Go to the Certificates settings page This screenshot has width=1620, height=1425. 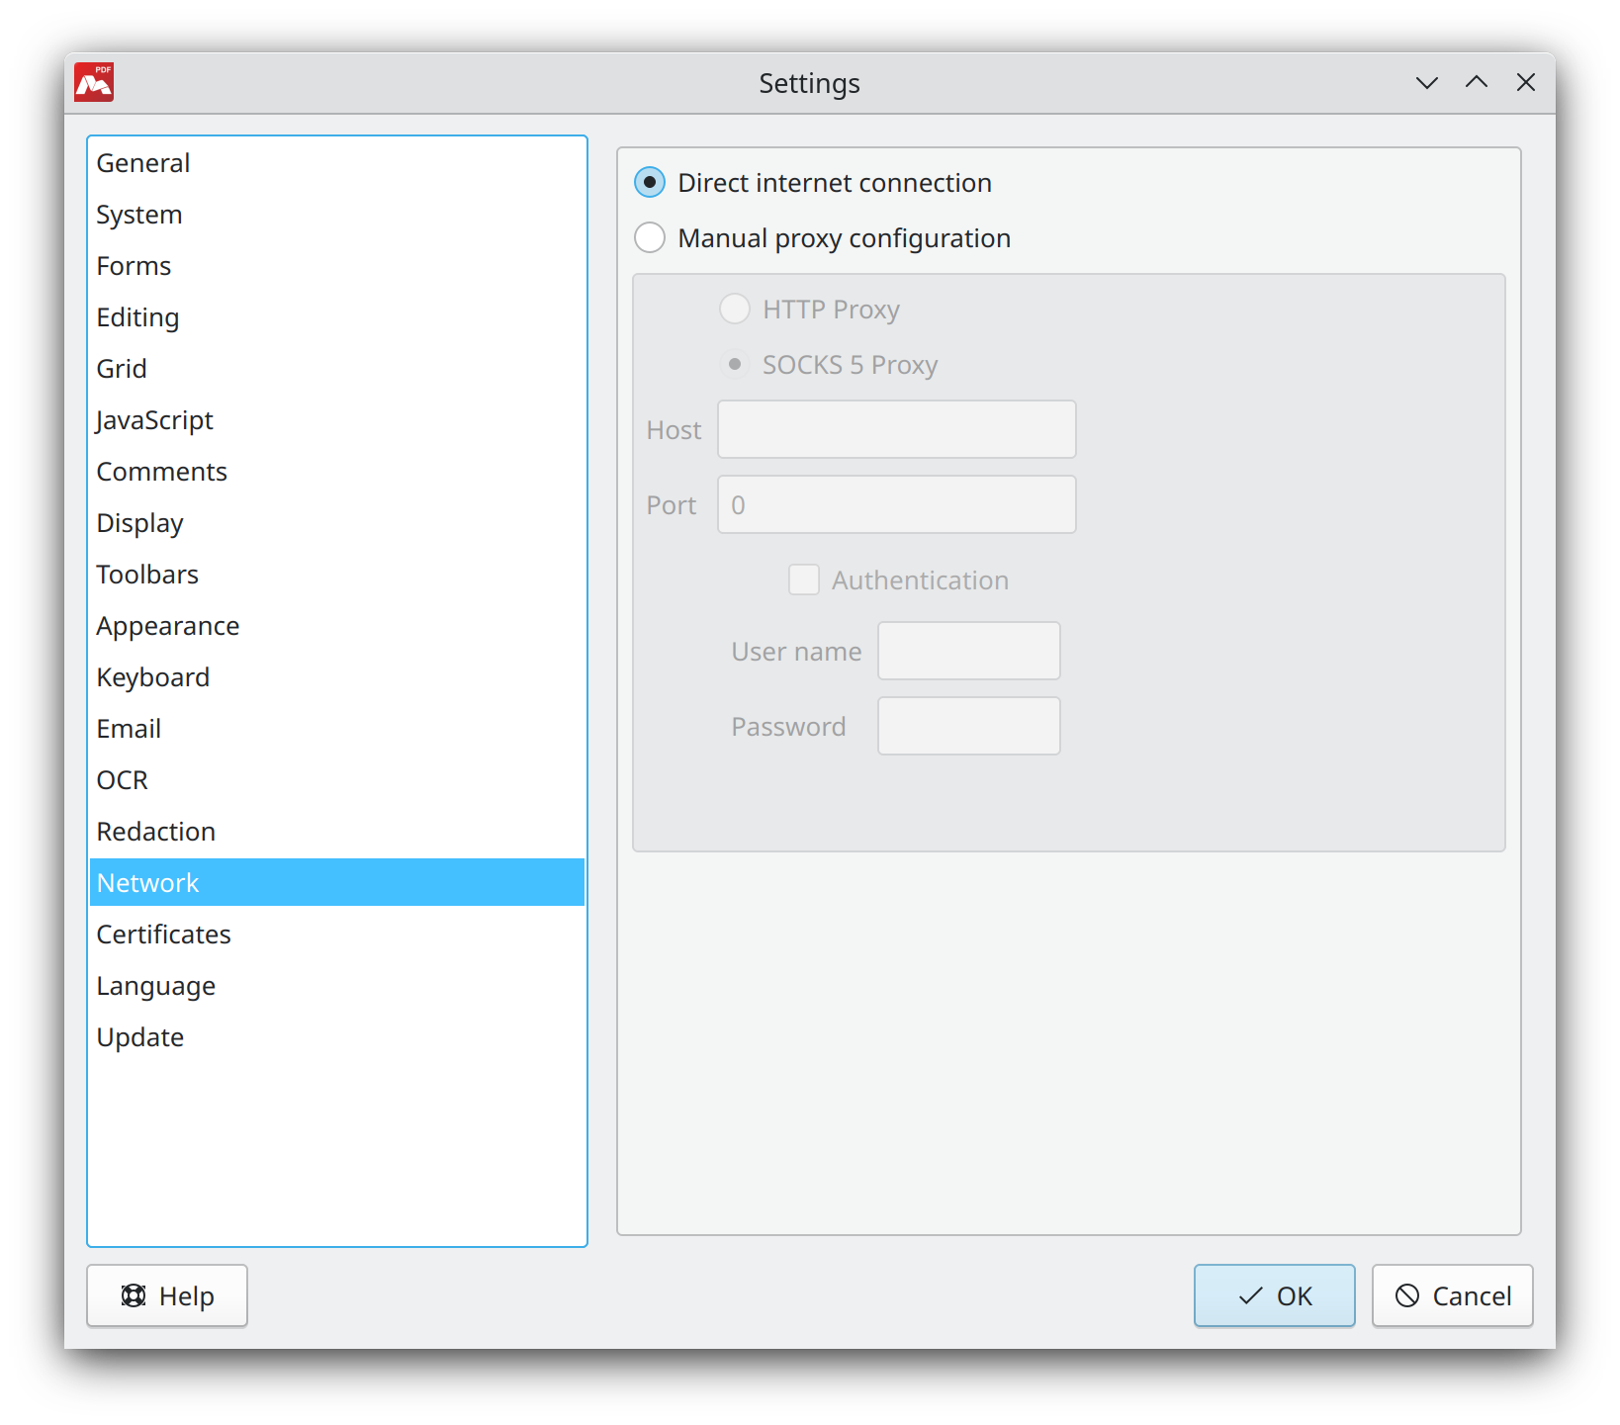pos(337,934)
